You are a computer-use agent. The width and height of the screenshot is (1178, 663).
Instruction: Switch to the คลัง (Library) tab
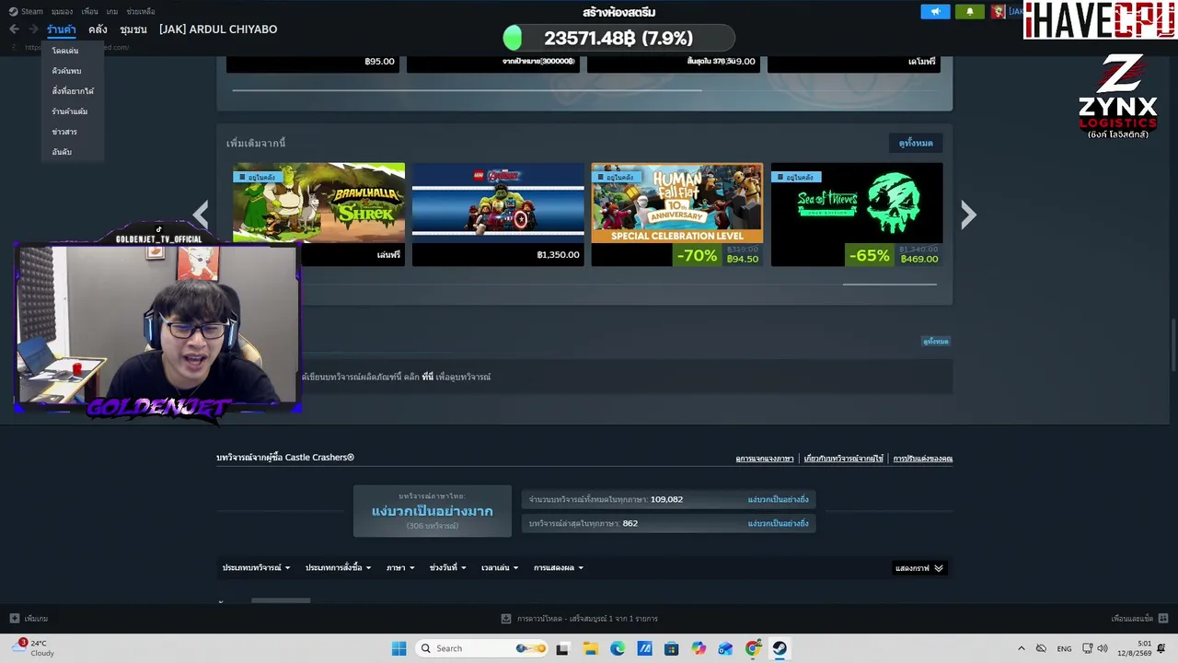pos(98,29)
